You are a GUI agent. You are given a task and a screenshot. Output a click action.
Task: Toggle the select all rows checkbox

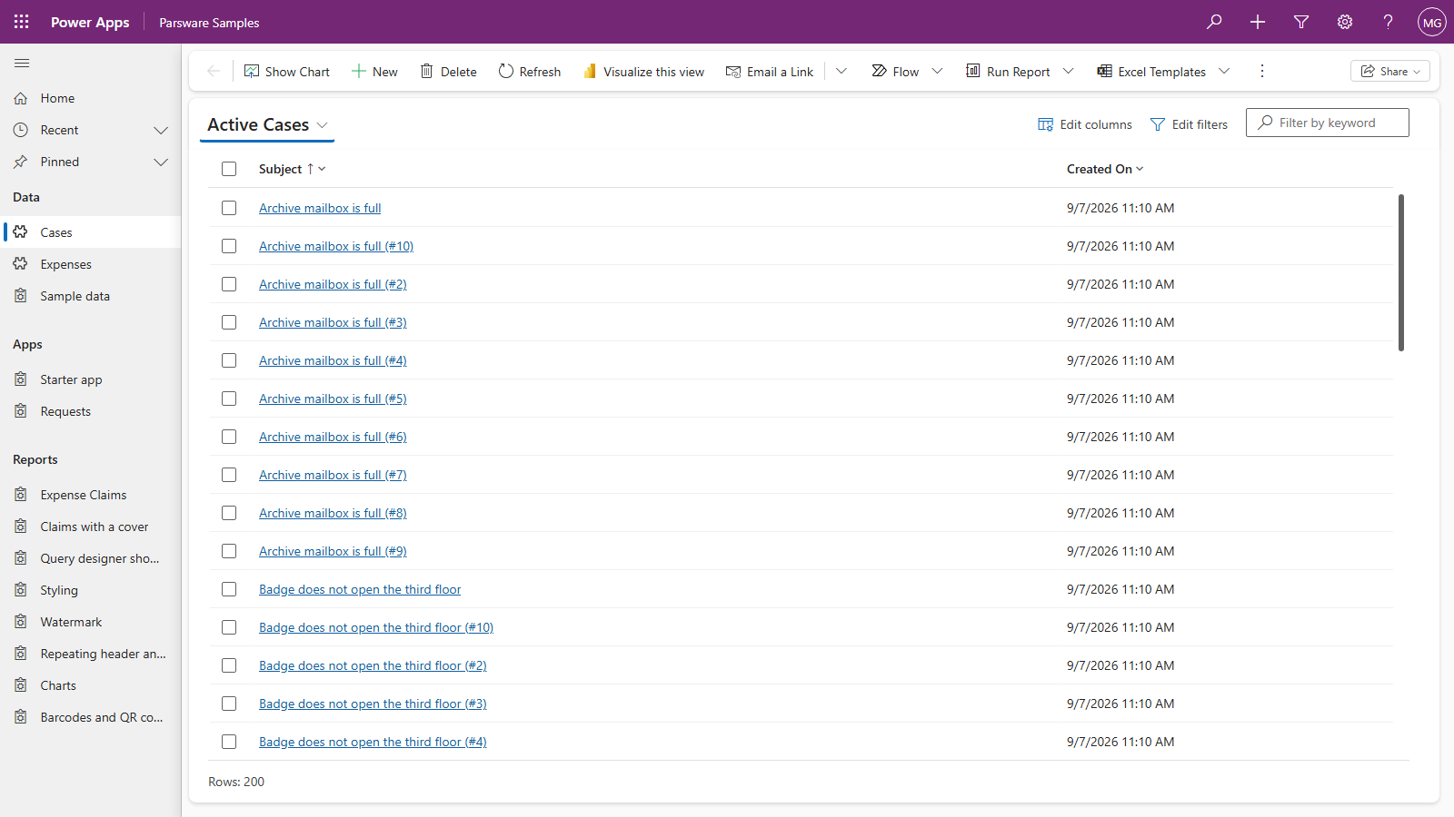(x=229, y=169)
